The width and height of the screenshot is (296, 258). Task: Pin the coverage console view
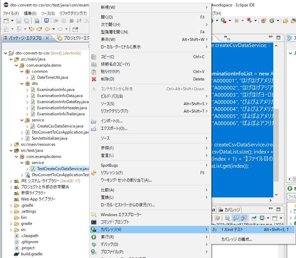pyautogui.click(x=253, y=218)
